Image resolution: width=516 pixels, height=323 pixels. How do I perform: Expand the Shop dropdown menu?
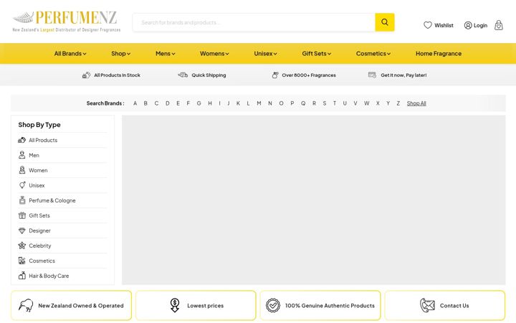click(x=121, y=53)
